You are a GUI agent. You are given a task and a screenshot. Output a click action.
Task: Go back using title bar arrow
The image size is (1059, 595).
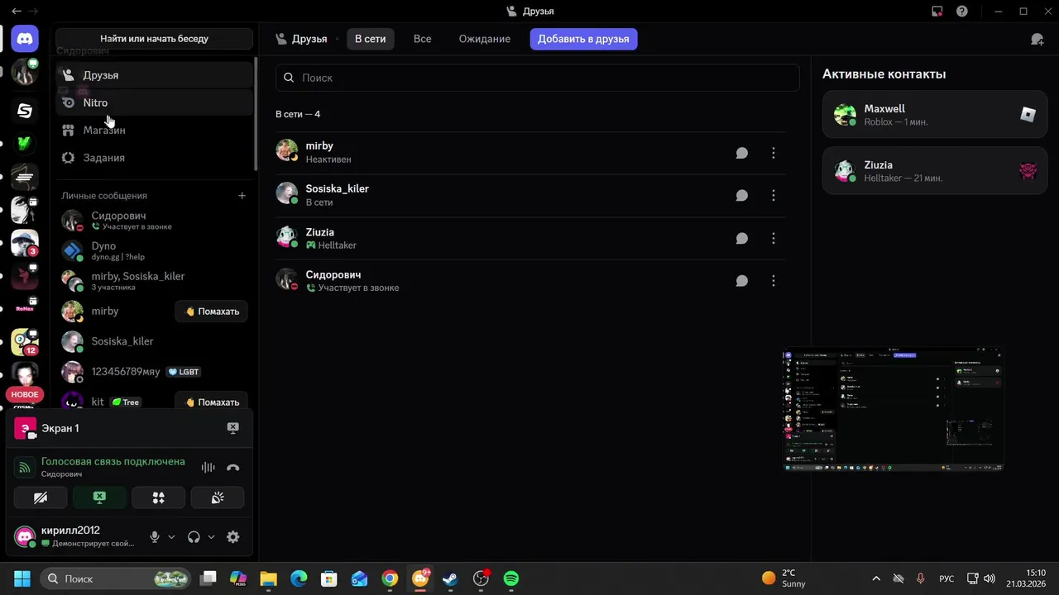click(x=16, y=12)
